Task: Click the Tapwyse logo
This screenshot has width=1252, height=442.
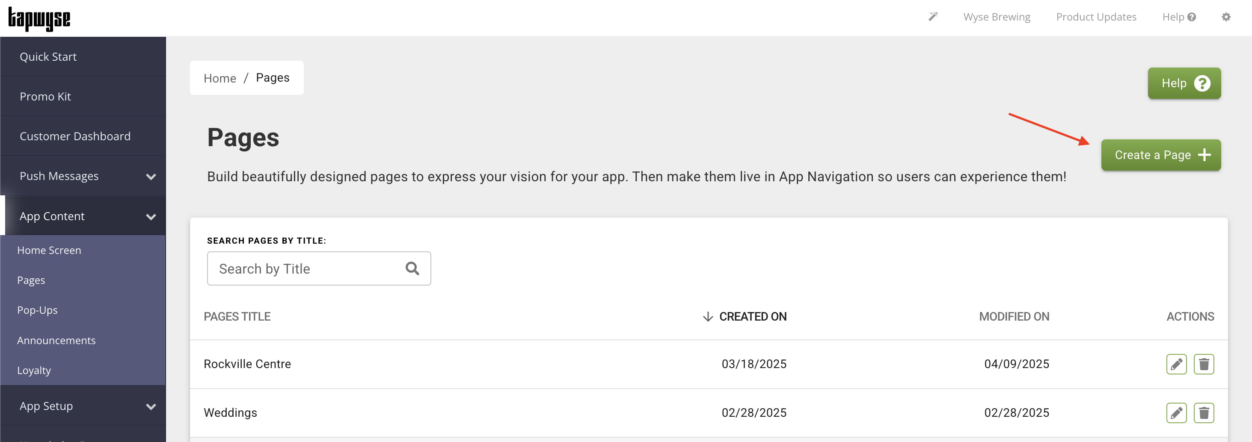Action: coord(39,19)
